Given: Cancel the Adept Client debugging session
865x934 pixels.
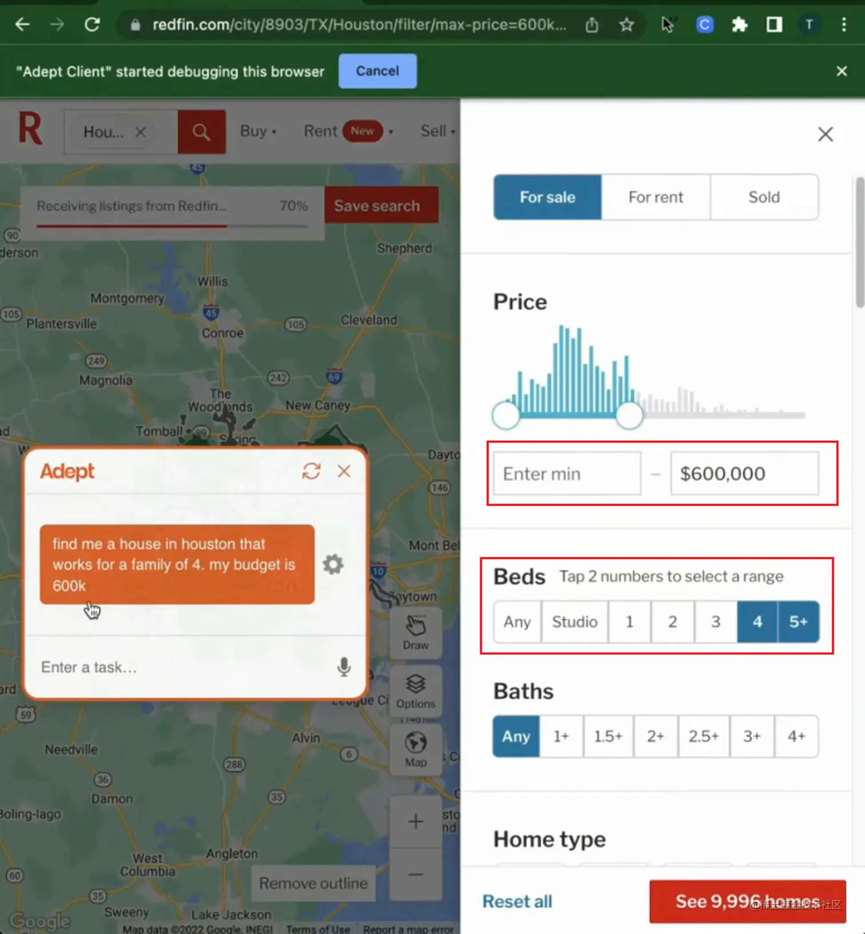Looking at the screenshot, I should pyautogui.click(x=378, y=71).
